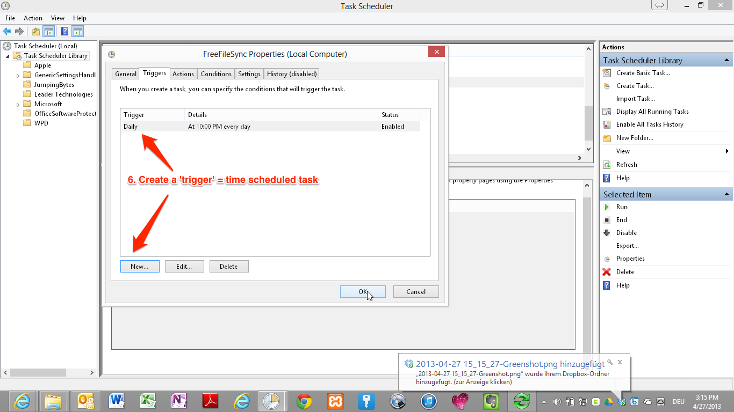Click the Edit... trigger button
The width and height of the screenshot is (734, 412).
coord(184,267)
